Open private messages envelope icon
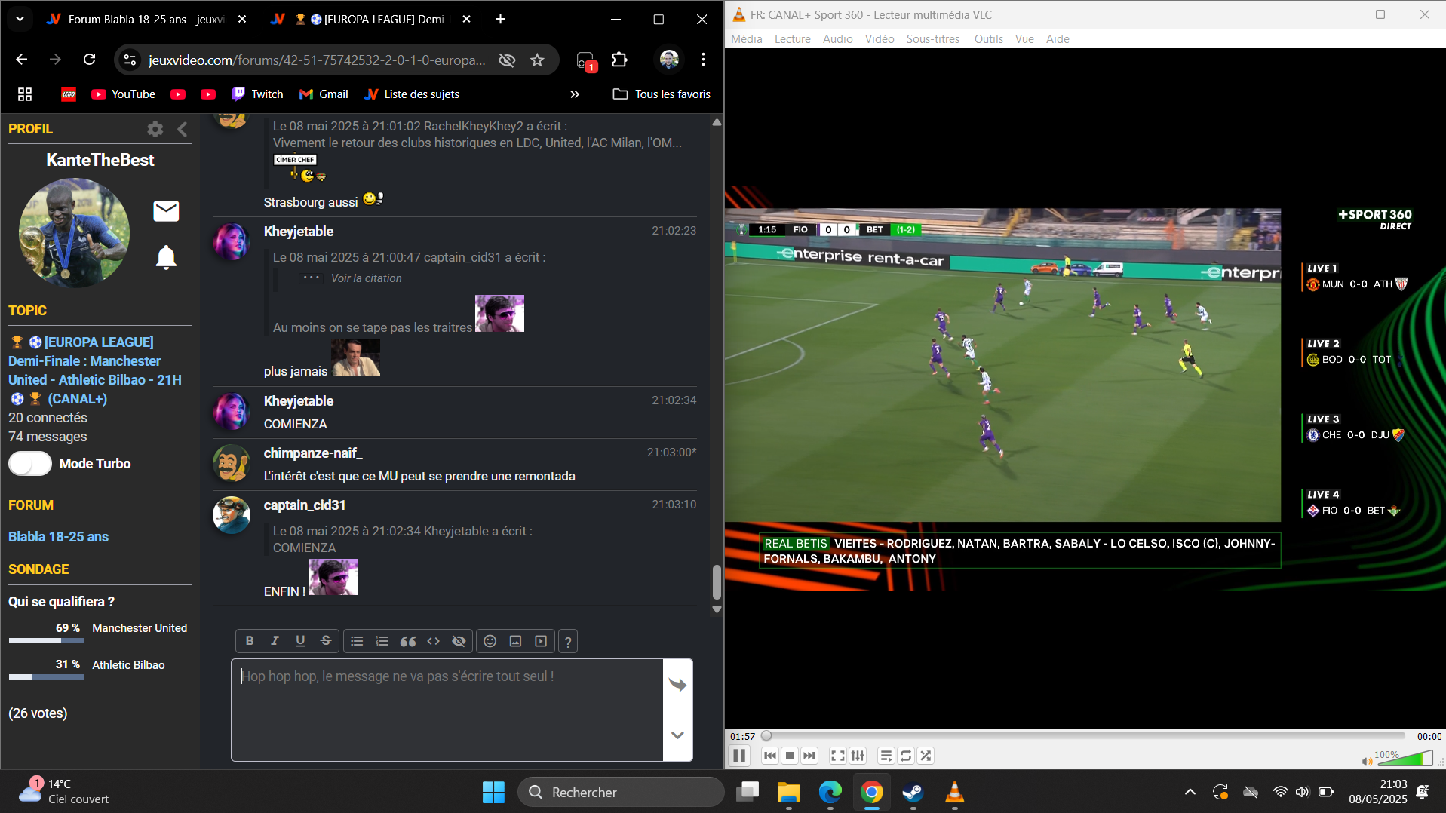The height and width of the screenshot is (813, 1446). [166, 211]
